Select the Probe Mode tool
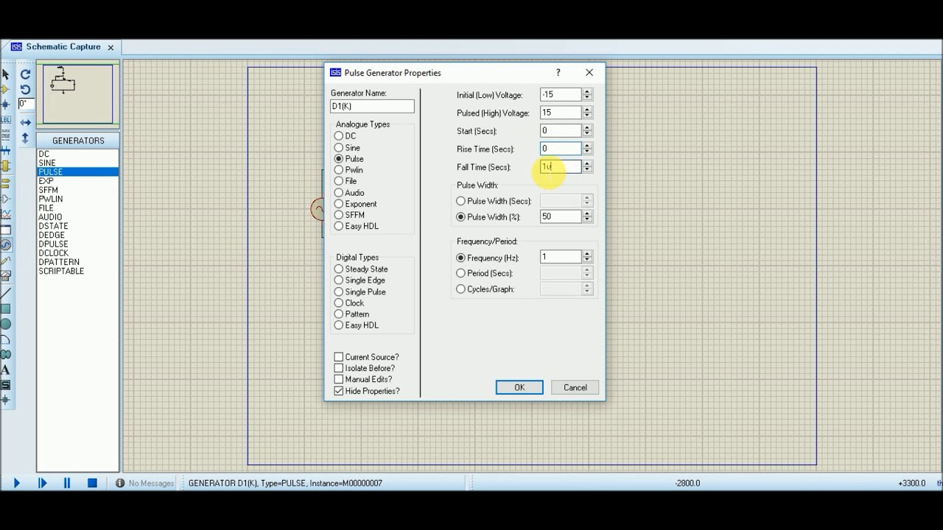This screenshot has height=530, width=943. click(x=6, y=260)
